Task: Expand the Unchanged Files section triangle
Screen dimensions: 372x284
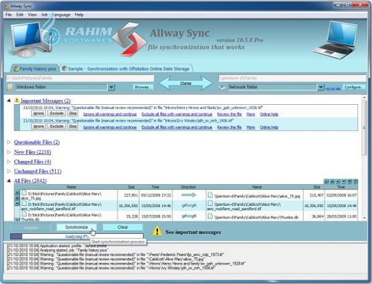Action: pos(9,171)
